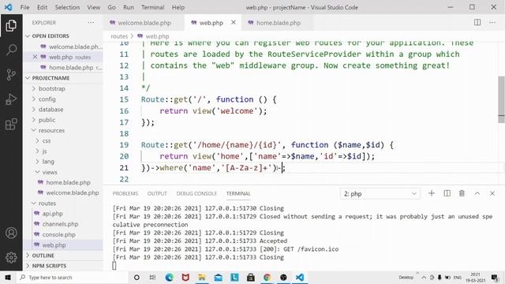The image size is (505, 284).
Task: Click routes breadcrumb above editor
Action: pyautogui.click(x=119, y=36)
